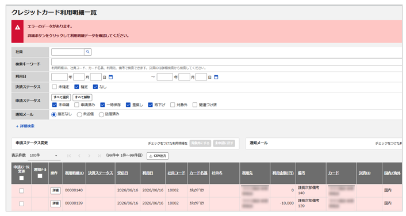This screenshot has width=406, height=216.
Task: Focus the end date year field
Action: click(x=165, y=77)
